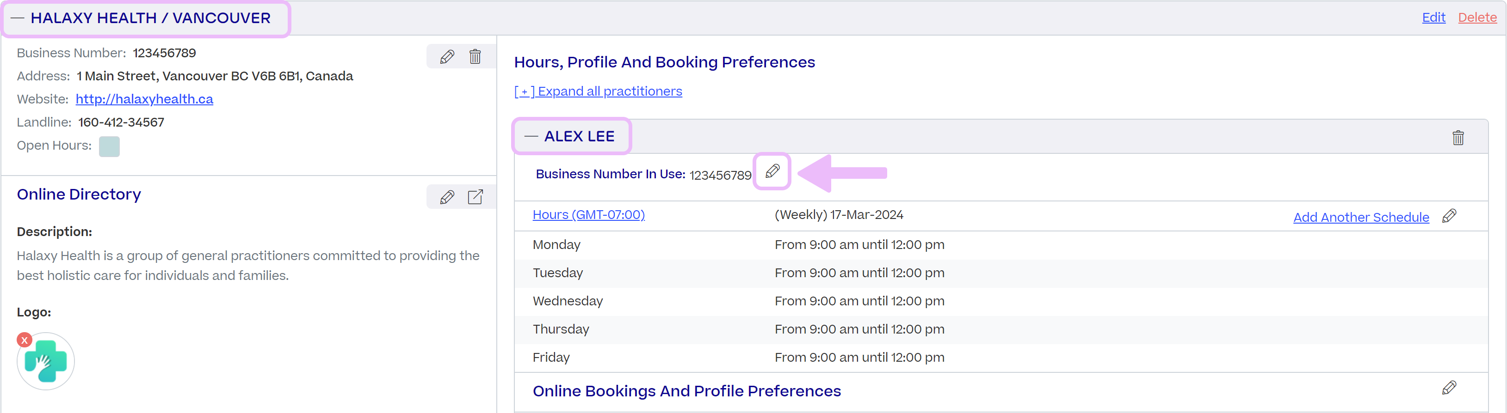
Task: Open the halaxyhealth.ca website link
Action: pos(144,99)
